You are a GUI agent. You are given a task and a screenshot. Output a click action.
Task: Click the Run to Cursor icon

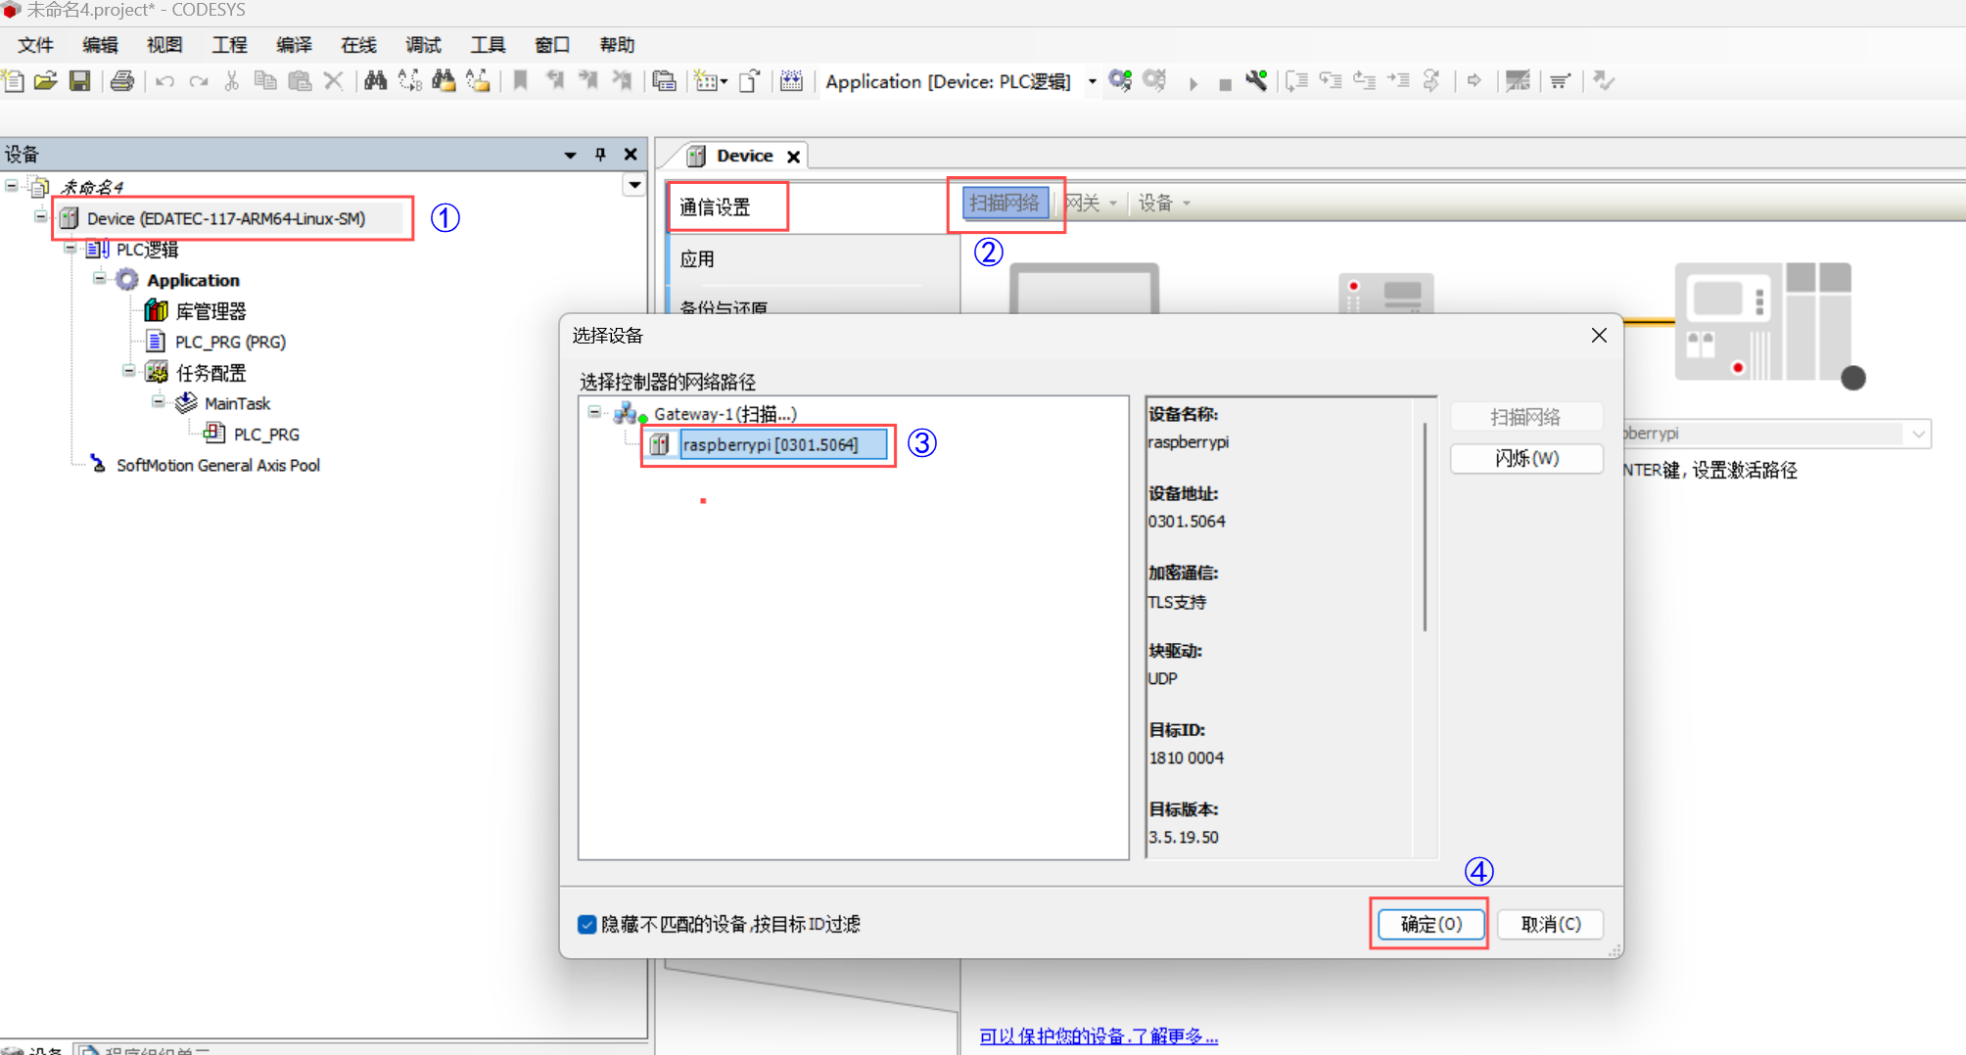(x=1398, y=81)
